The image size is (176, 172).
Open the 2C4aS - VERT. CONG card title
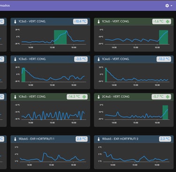click(115, 97)
